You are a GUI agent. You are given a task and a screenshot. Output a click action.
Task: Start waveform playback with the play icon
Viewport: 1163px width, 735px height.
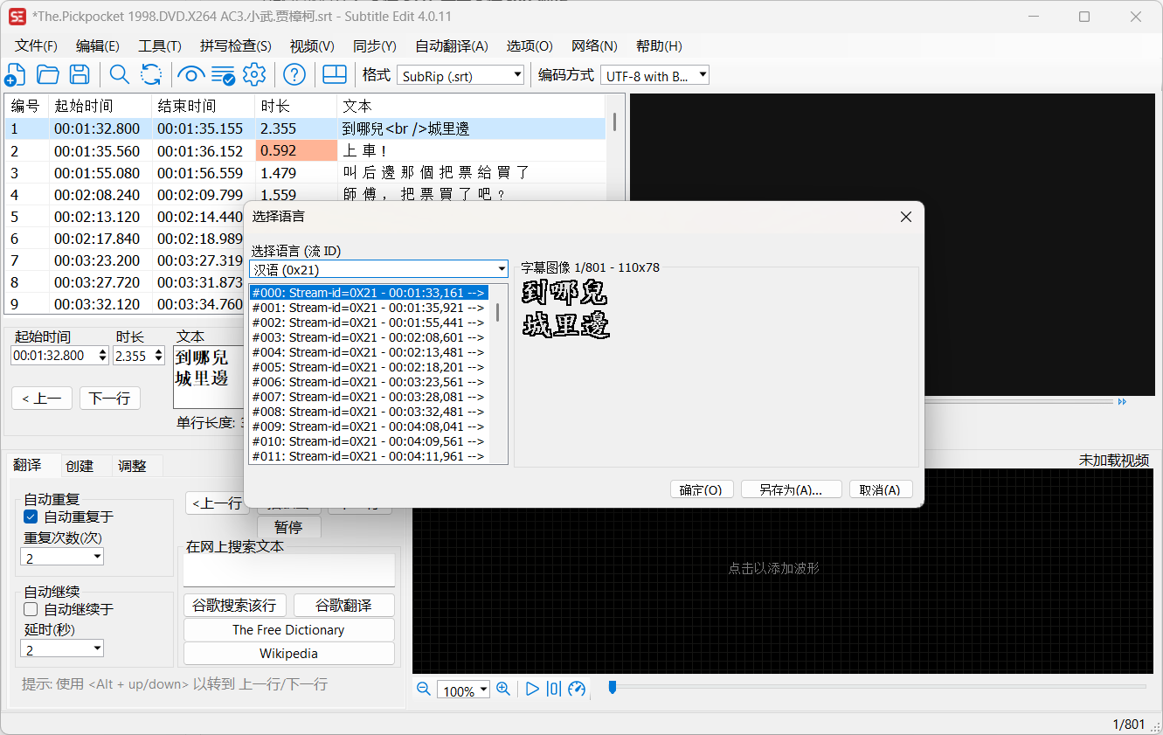(532, 689)
